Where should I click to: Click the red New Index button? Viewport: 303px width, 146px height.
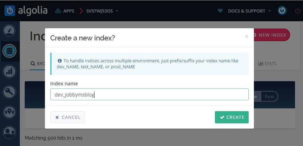tap(271, 35)
